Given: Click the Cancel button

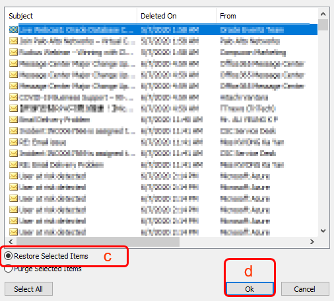Looking at the screenshot, I should point(305,289).
